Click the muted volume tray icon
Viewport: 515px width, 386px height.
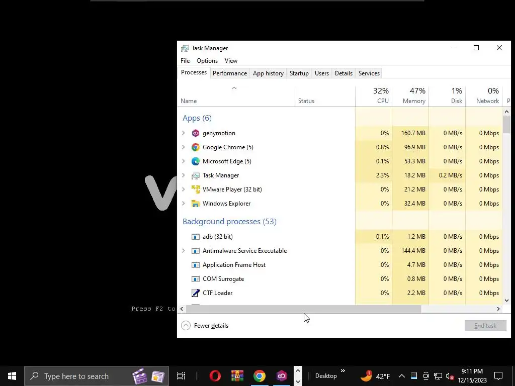tap(450, 376)
